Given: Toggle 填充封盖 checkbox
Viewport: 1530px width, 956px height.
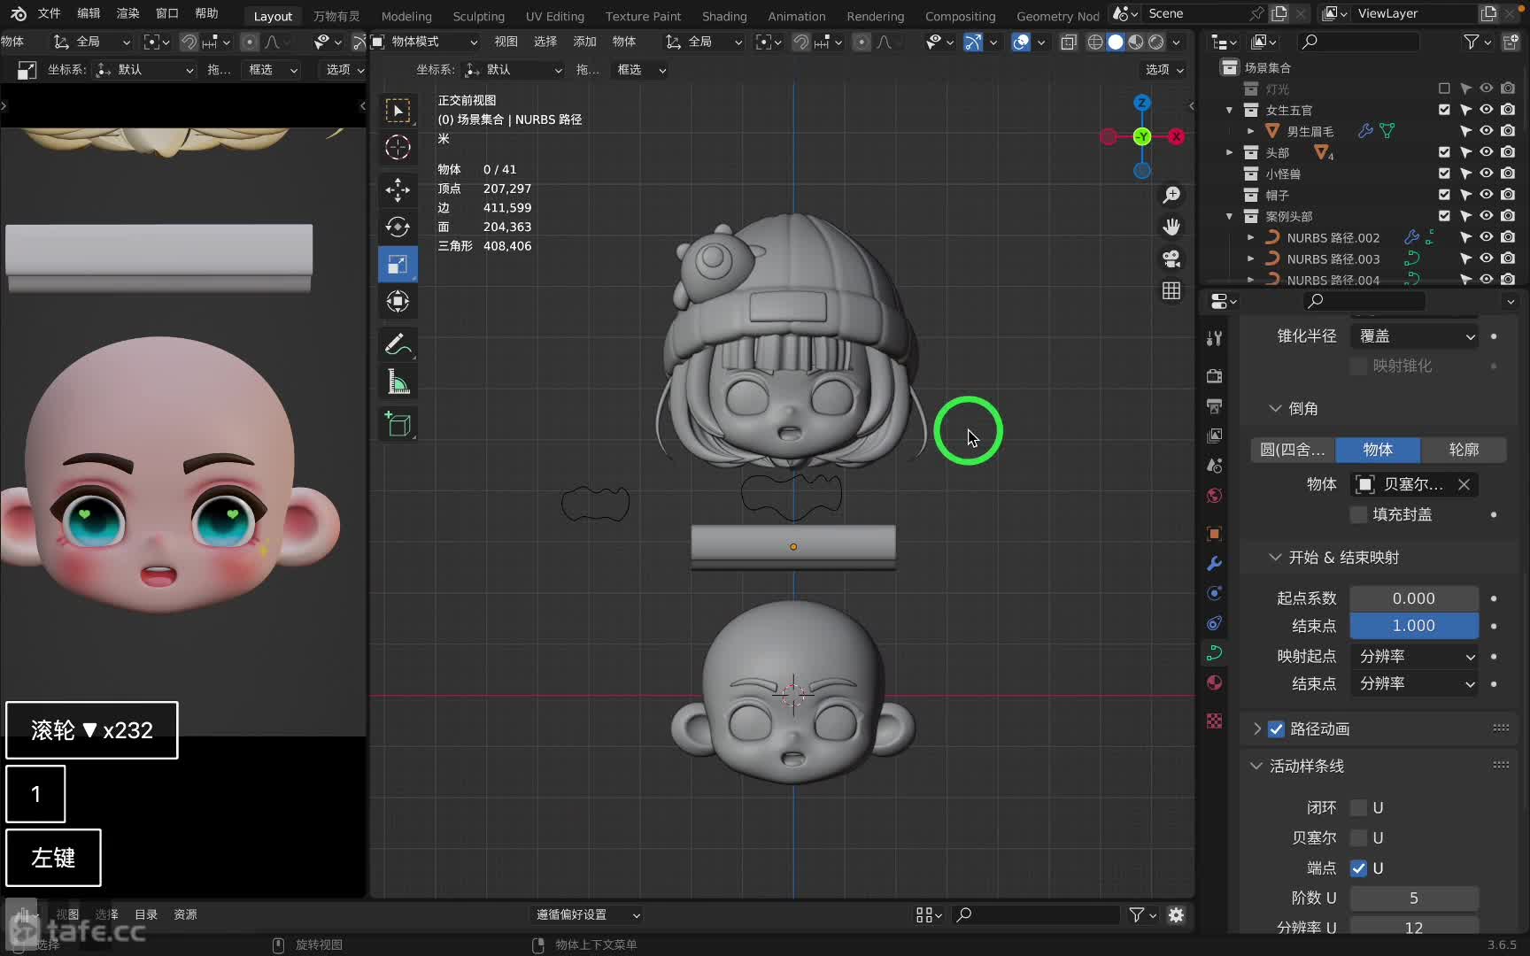Looking at the screenshot, I should (x=1358, y=514).
